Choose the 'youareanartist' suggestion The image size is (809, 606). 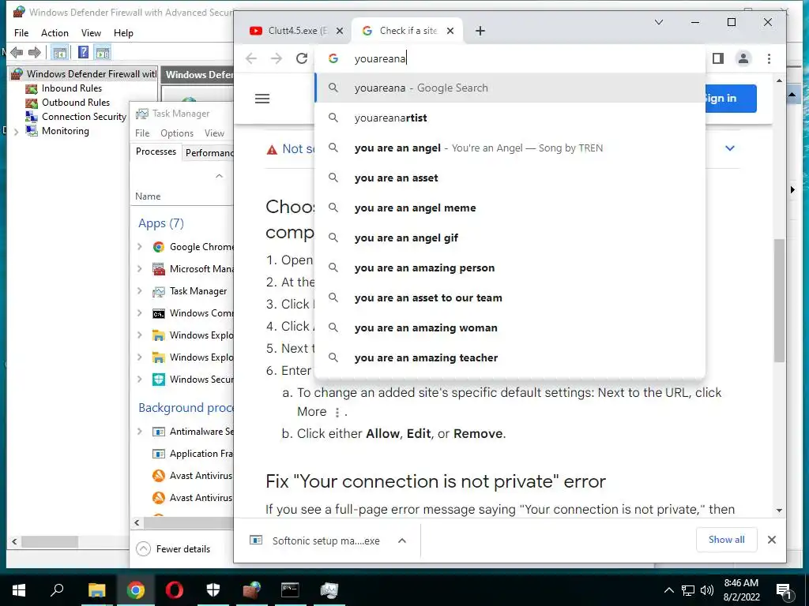[510, 118]
